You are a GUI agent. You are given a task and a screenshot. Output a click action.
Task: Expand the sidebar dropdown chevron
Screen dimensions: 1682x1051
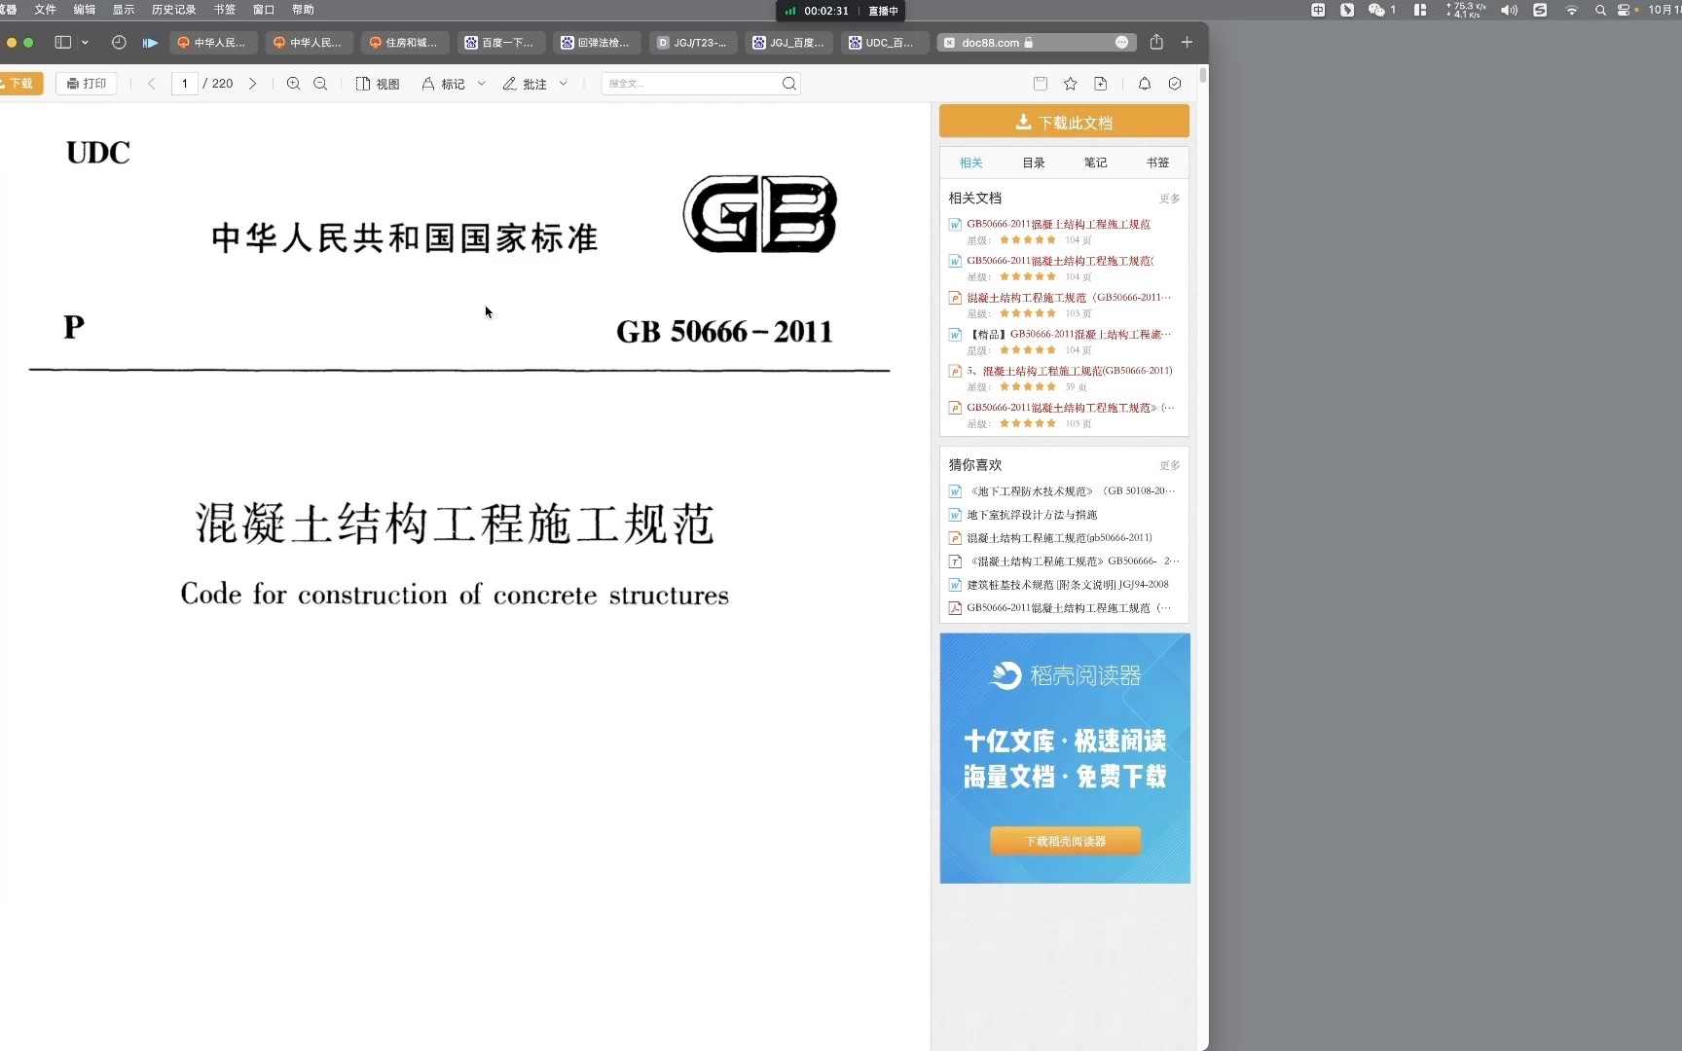(x=85, y=42)
